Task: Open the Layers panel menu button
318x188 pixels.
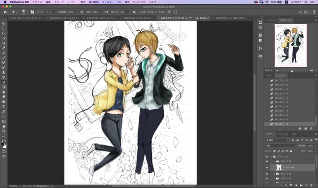Action: [316, 134]
